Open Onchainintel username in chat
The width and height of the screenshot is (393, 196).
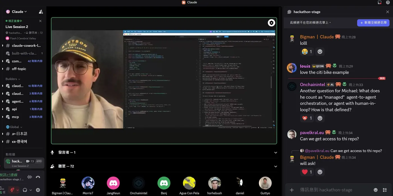312,84
